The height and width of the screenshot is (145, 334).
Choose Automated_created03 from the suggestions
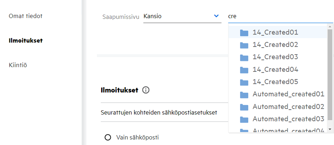point(288,119)
